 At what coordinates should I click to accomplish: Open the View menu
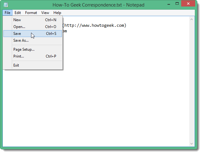click(45, 13)
